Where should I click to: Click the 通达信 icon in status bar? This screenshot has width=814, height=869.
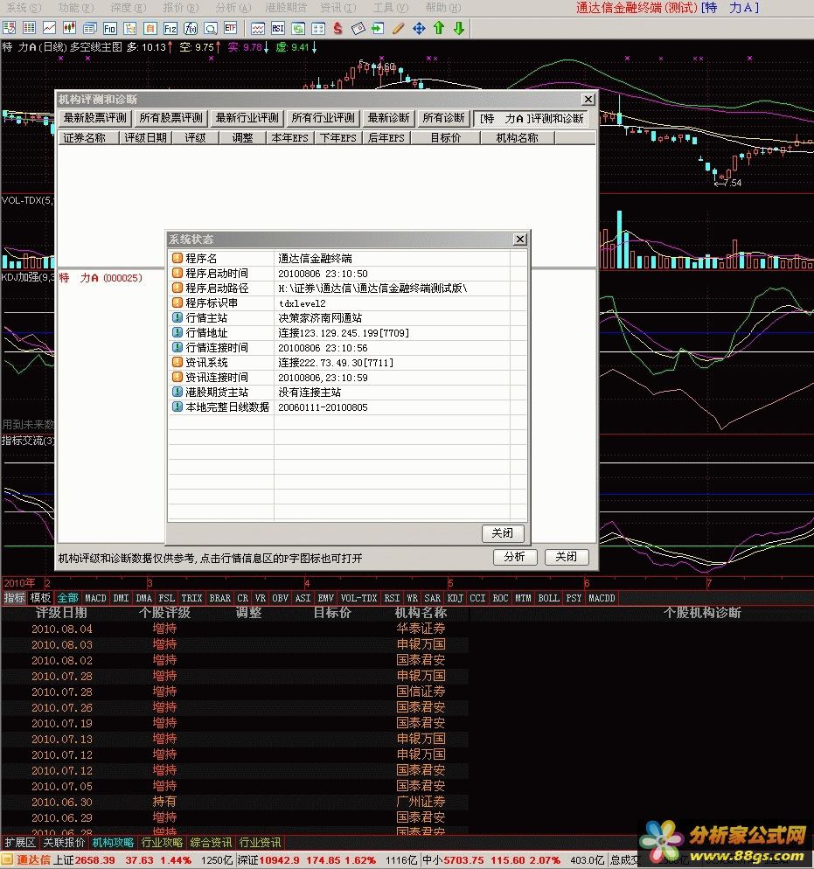(x=8, y=859)
